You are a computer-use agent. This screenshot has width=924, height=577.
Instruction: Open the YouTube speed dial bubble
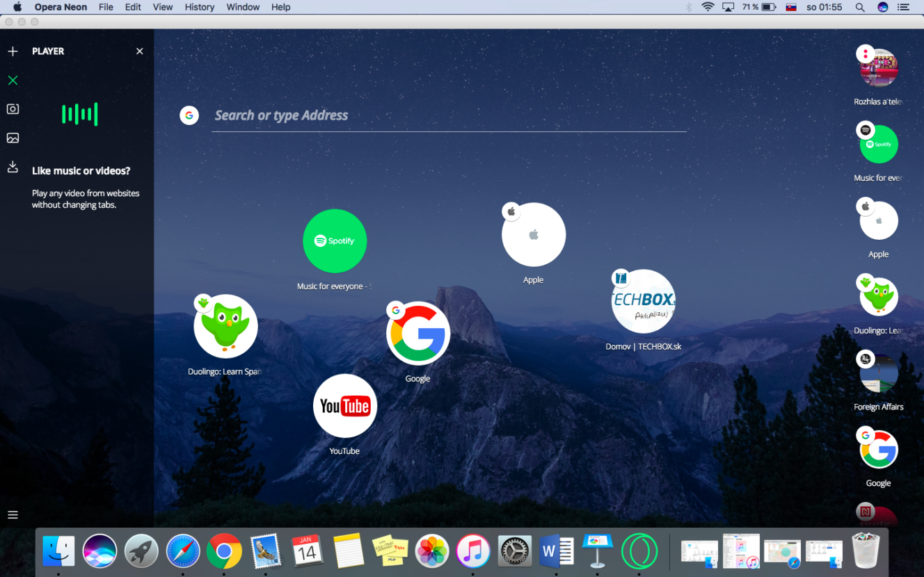(x=345, y=406)
